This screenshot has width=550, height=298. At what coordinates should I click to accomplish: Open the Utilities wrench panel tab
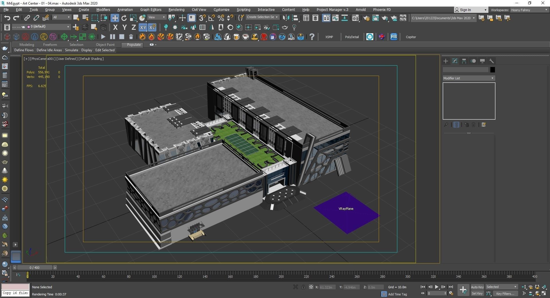click(x=492, y=61)
